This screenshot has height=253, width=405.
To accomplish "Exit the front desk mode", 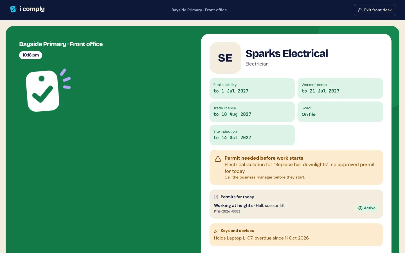I will click(375, 10).
